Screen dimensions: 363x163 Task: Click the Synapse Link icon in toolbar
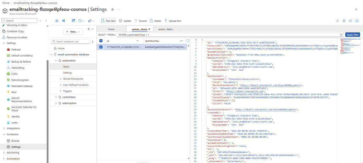[57, 21]
